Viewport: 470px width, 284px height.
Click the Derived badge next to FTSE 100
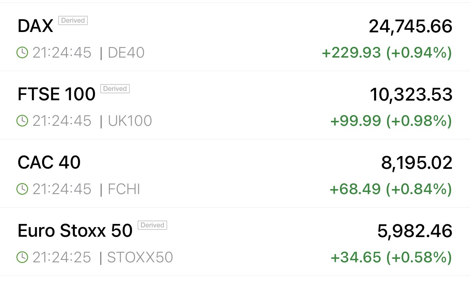115,89
